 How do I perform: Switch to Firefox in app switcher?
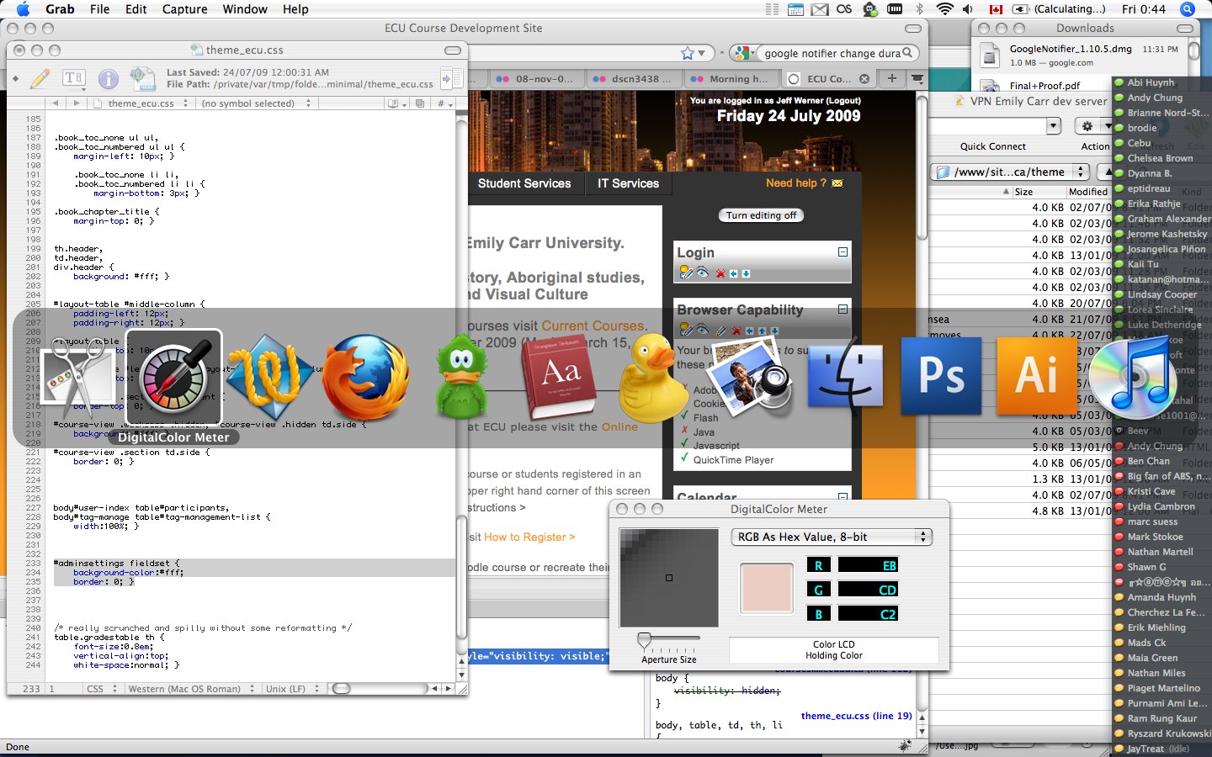(x=365, y=377)
